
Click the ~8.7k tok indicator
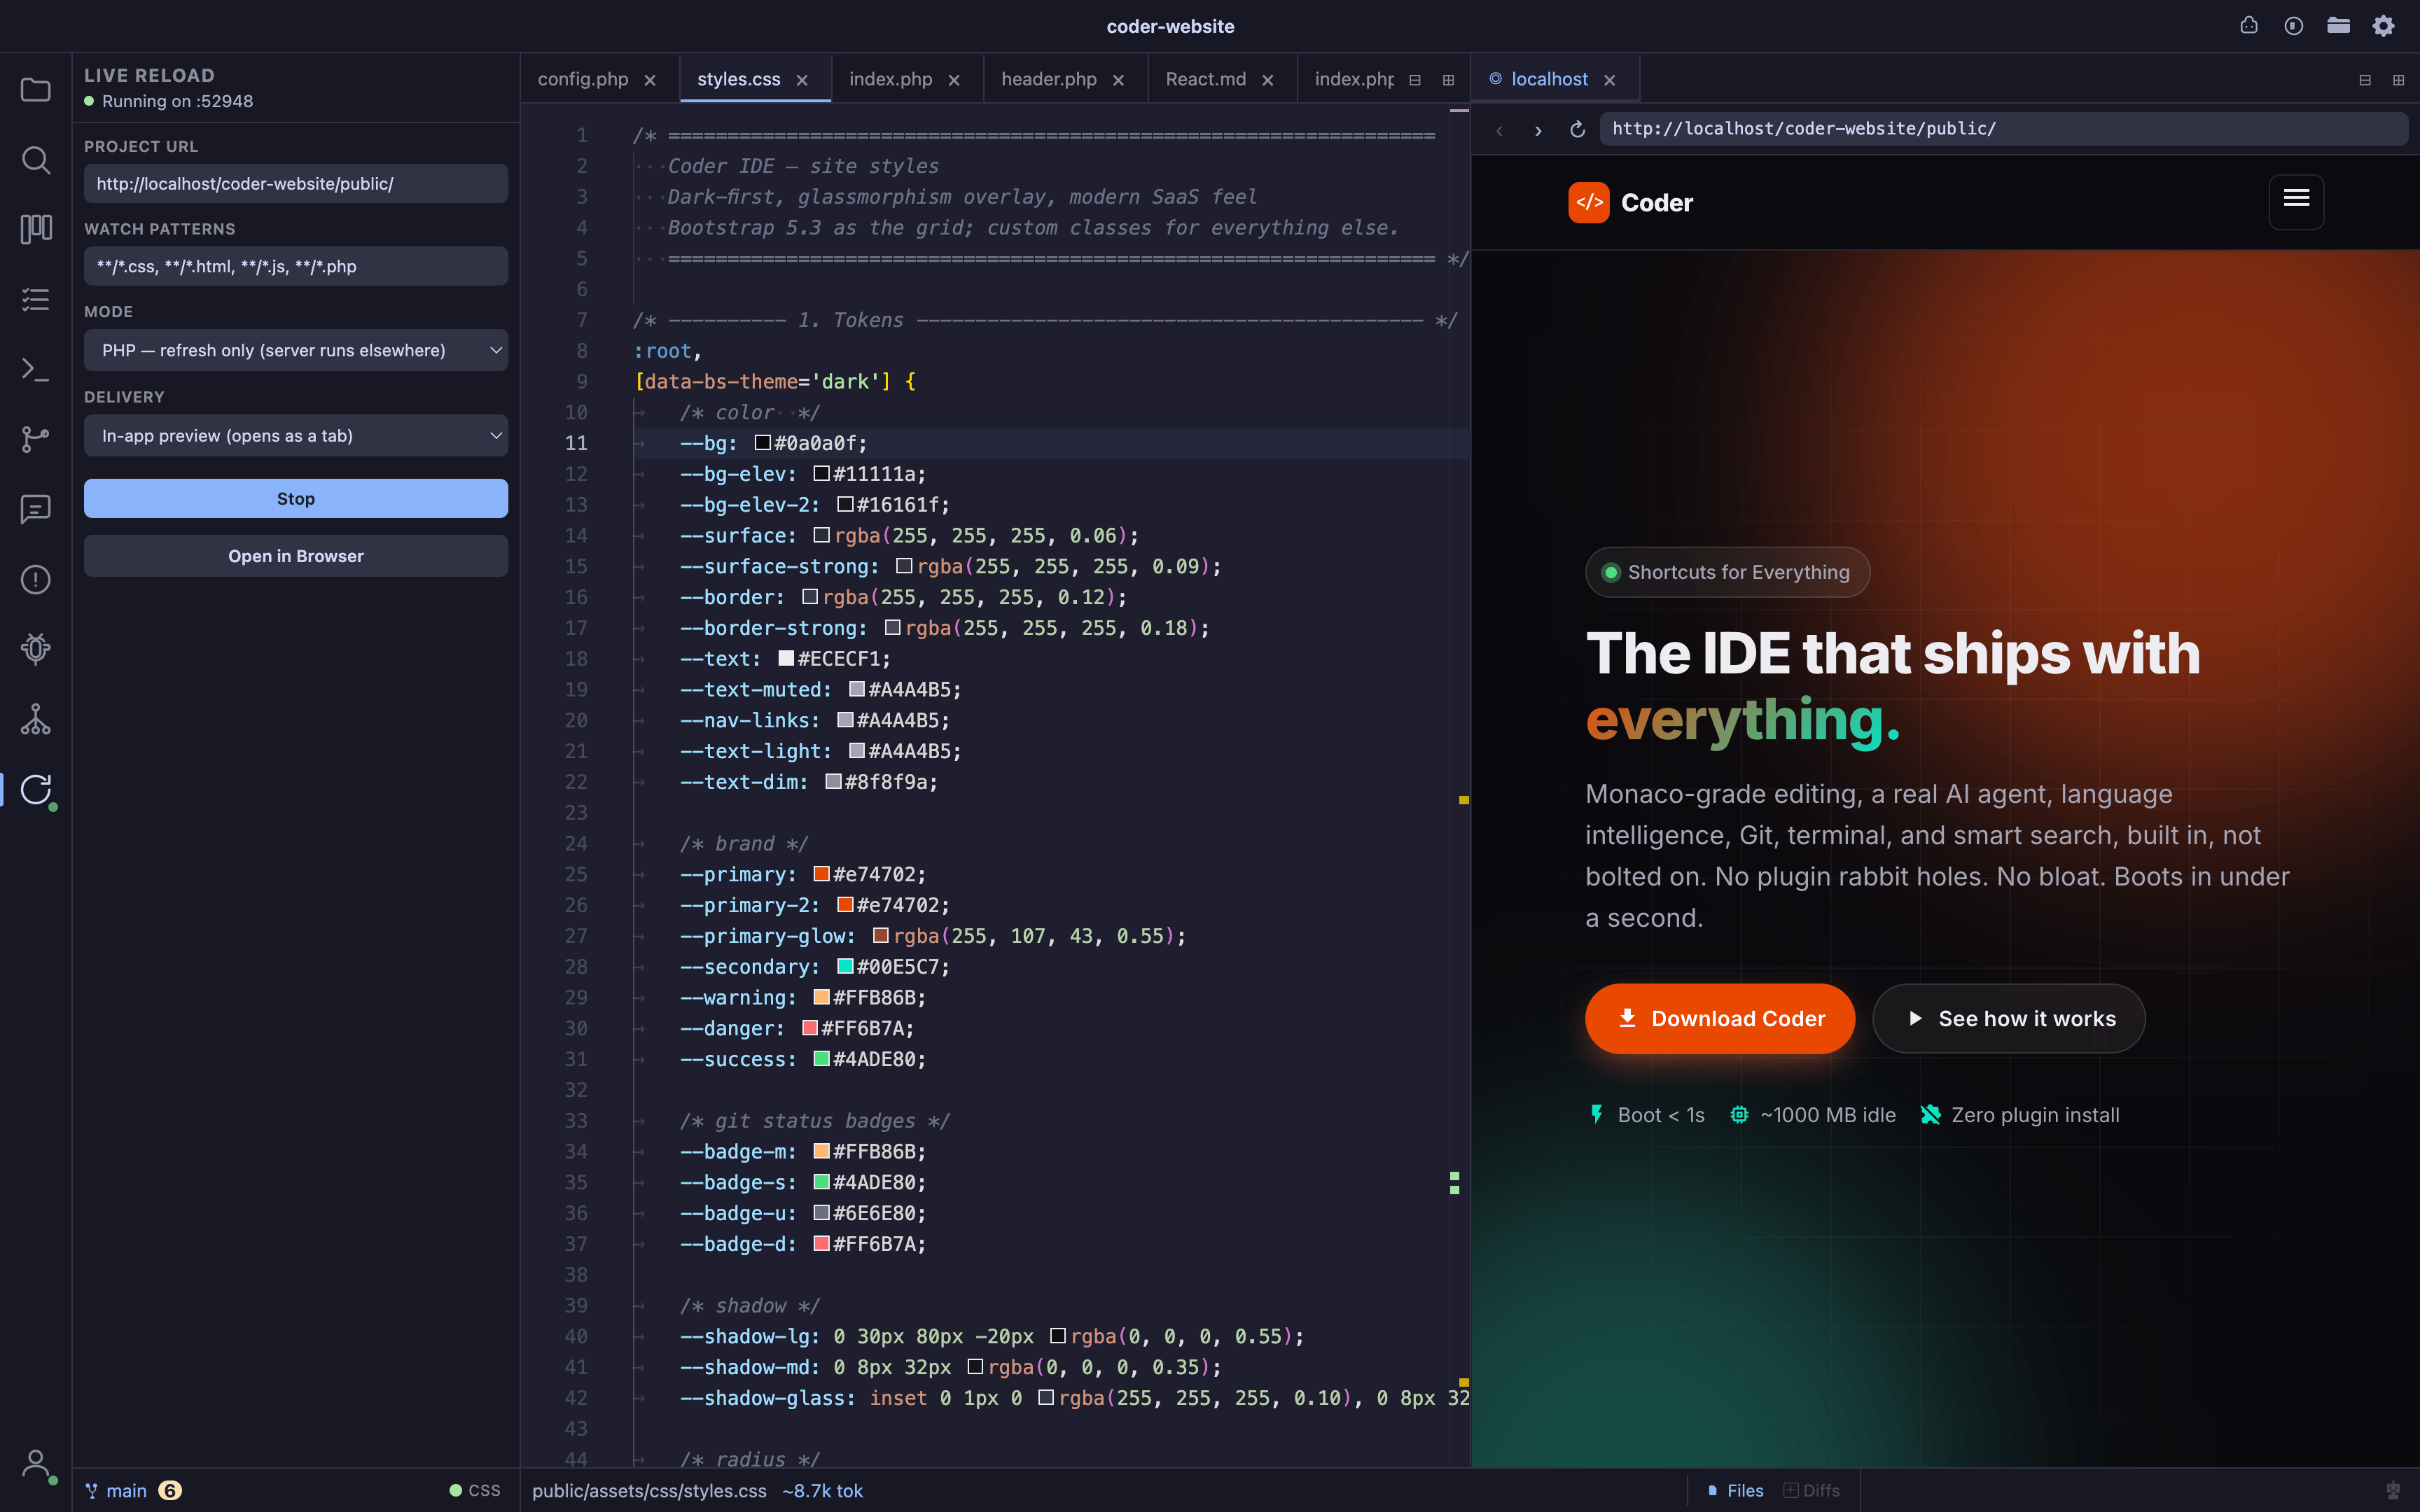click(822, 1491)
